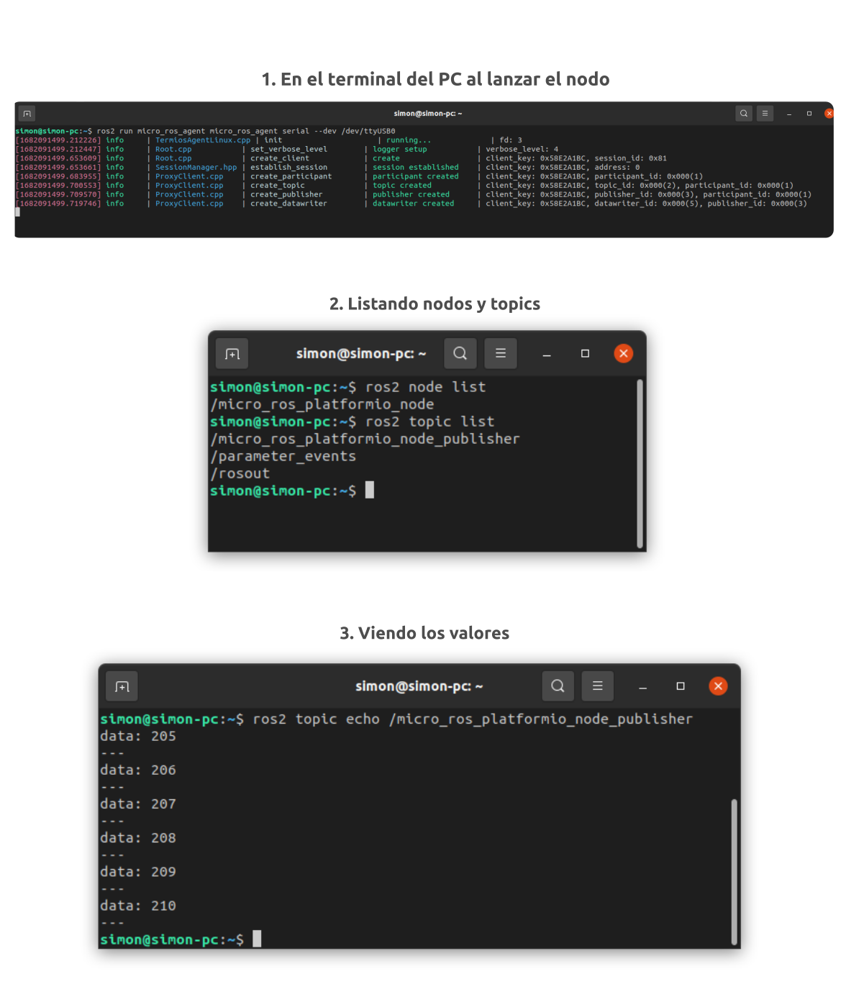Image resolution: width=846 pixels, height=992 pixels.
Task: Click the title bar of node list terminal
Action: pos(360,353)
